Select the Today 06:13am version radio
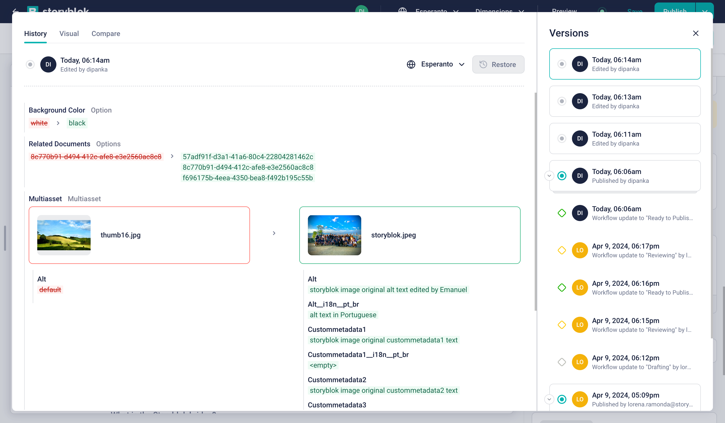Viewport: 725px width, 423px height. (x=562, y=101)
